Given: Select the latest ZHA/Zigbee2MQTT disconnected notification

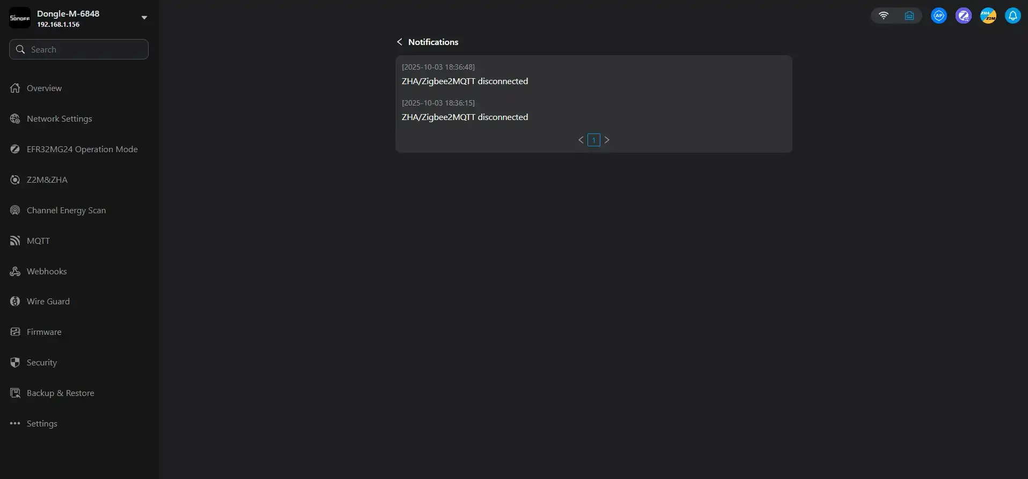Looking at the screenshot, I should click(x=465, y=81).
